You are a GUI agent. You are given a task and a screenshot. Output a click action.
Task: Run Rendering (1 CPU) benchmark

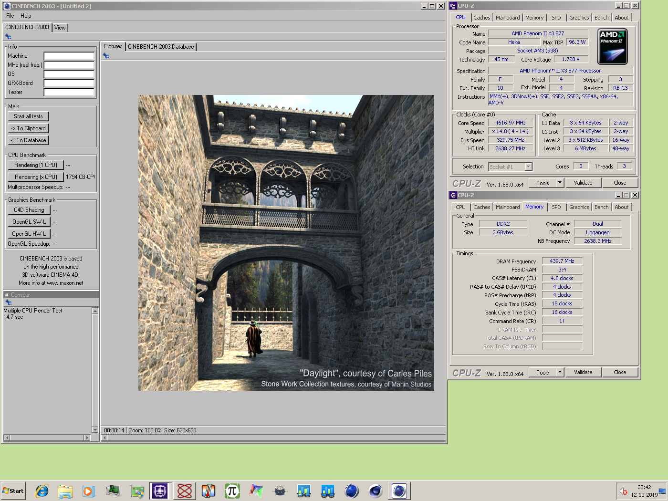(x=36, y=165)
